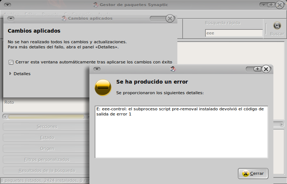Open the Editar menu
The height and width of the screenshot is (184, 287).
(31, 14)
